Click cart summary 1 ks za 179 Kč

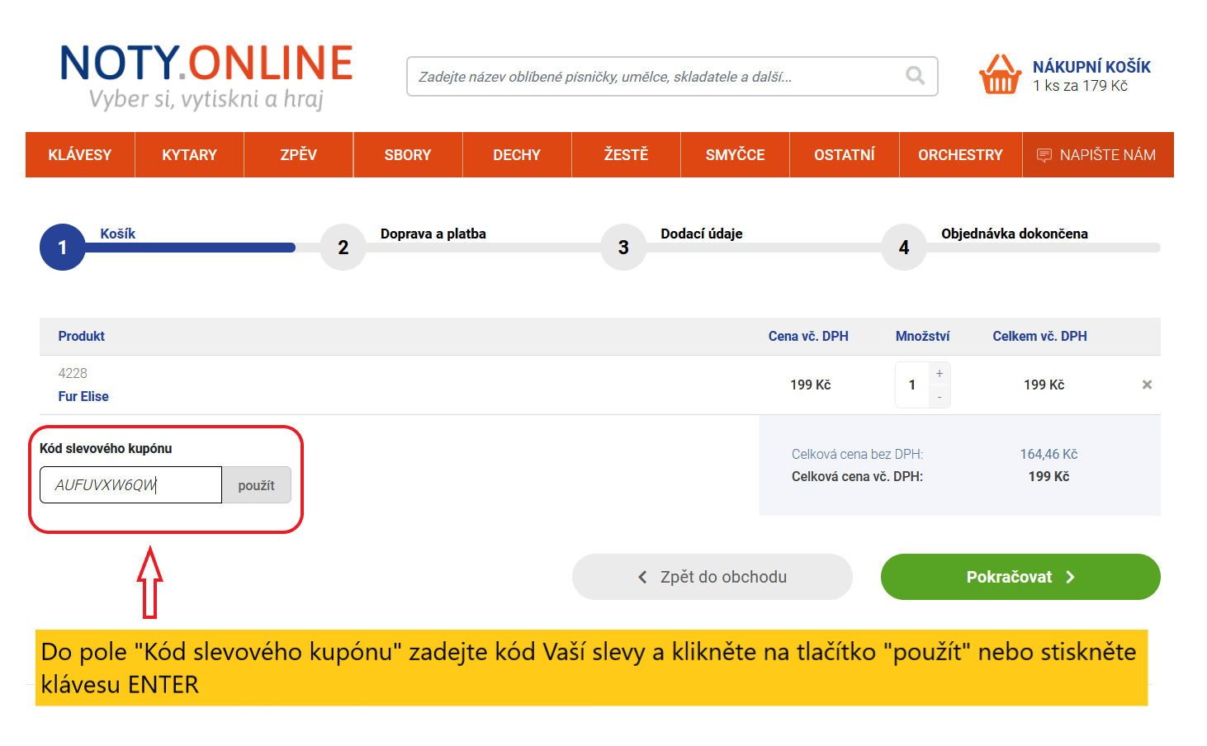coord(1080,86)
